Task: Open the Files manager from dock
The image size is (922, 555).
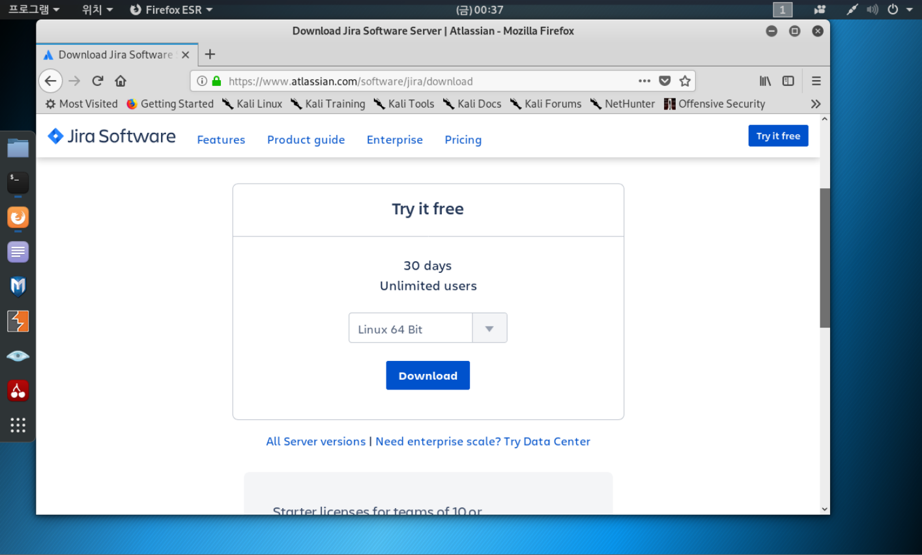Action: (18, 148)
